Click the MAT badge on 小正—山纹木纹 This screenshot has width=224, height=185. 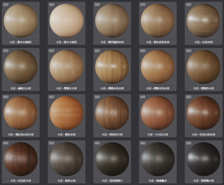[188, 4]
